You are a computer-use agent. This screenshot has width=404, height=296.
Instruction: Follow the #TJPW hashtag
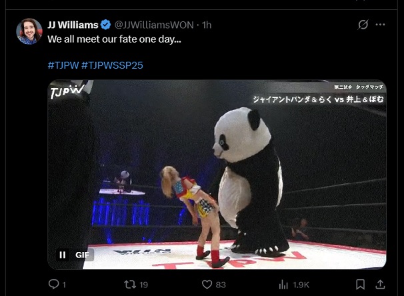pos(63,65)
